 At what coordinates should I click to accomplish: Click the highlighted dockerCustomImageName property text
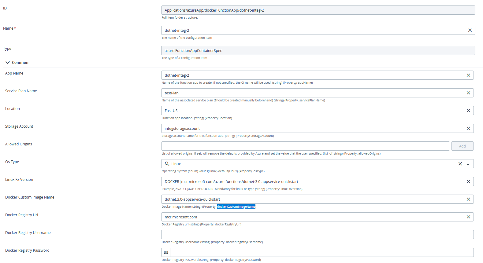(x=236, y=206)
